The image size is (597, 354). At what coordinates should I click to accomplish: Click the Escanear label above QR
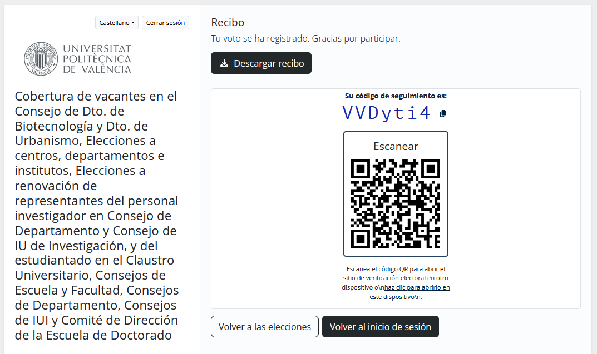[x=396, y=146]
